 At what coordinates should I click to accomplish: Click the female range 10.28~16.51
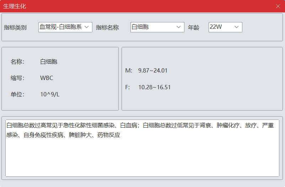(x=155, y=87)
